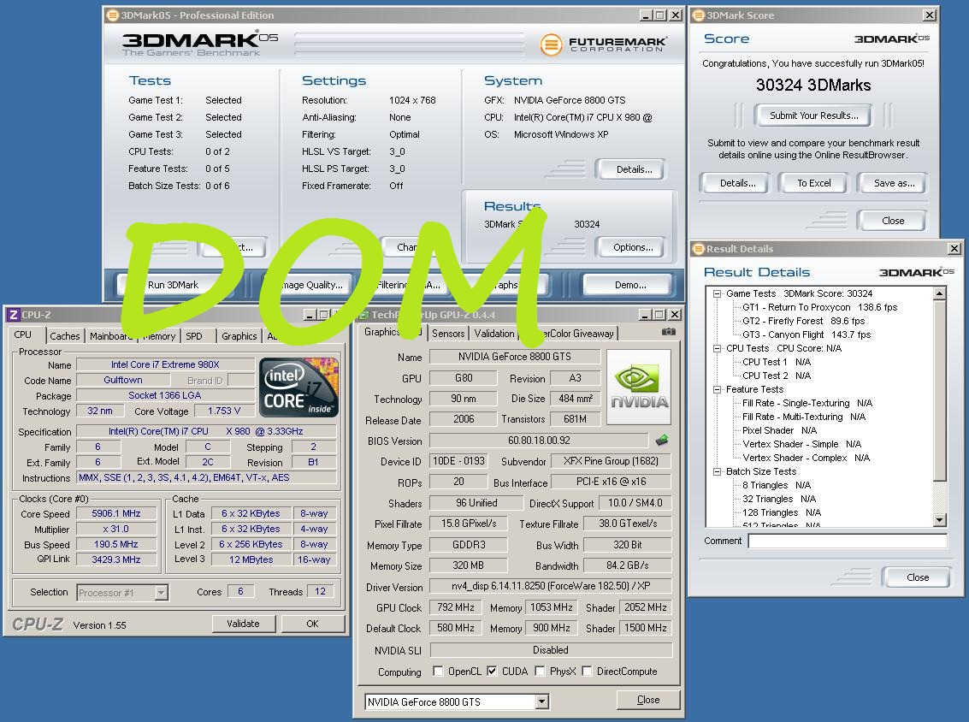Click the Futuremark Corporation logo

click(x=603, y=44)
